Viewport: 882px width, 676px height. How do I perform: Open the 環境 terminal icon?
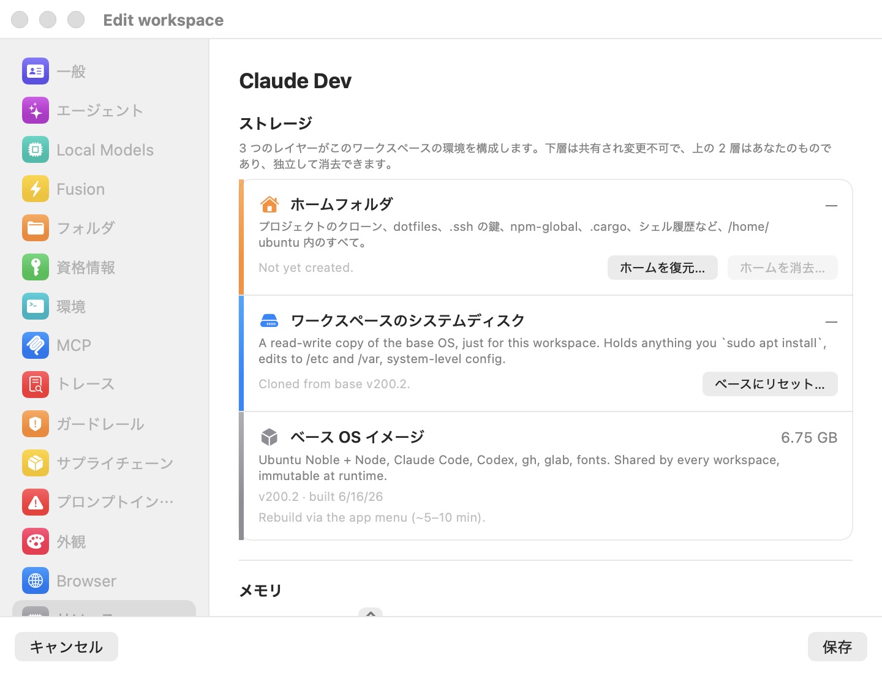click(x=36, y=306)
